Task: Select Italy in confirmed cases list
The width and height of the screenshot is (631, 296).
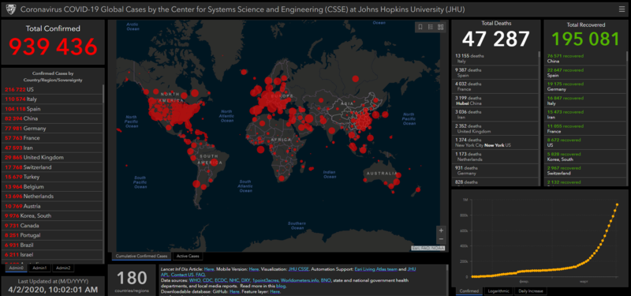Action: coord(52,99)
